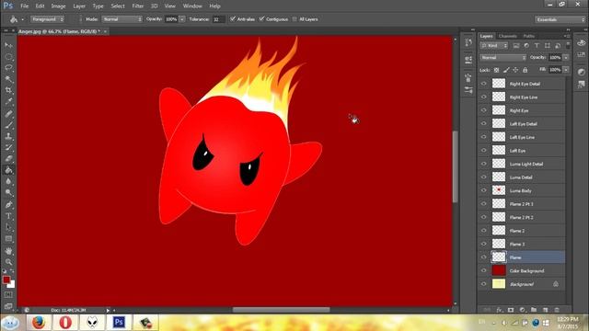The image size is (589, 331).
Task: Filter layers by type (T) icon
Action: click(537, 45)
